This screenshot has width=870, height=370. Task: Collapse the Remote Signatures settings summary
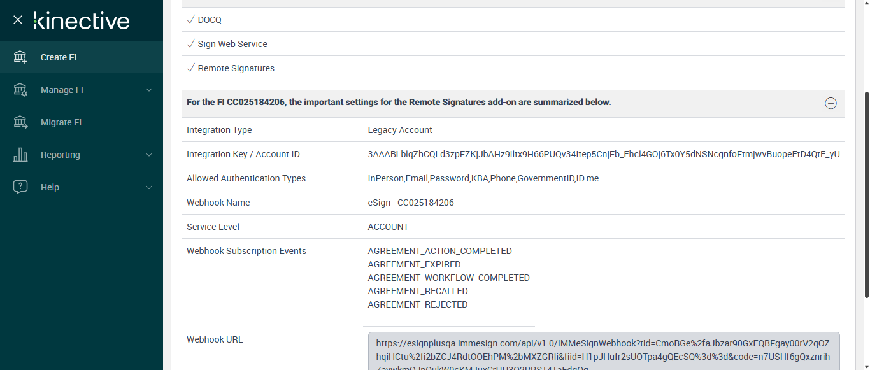[831, 103]
